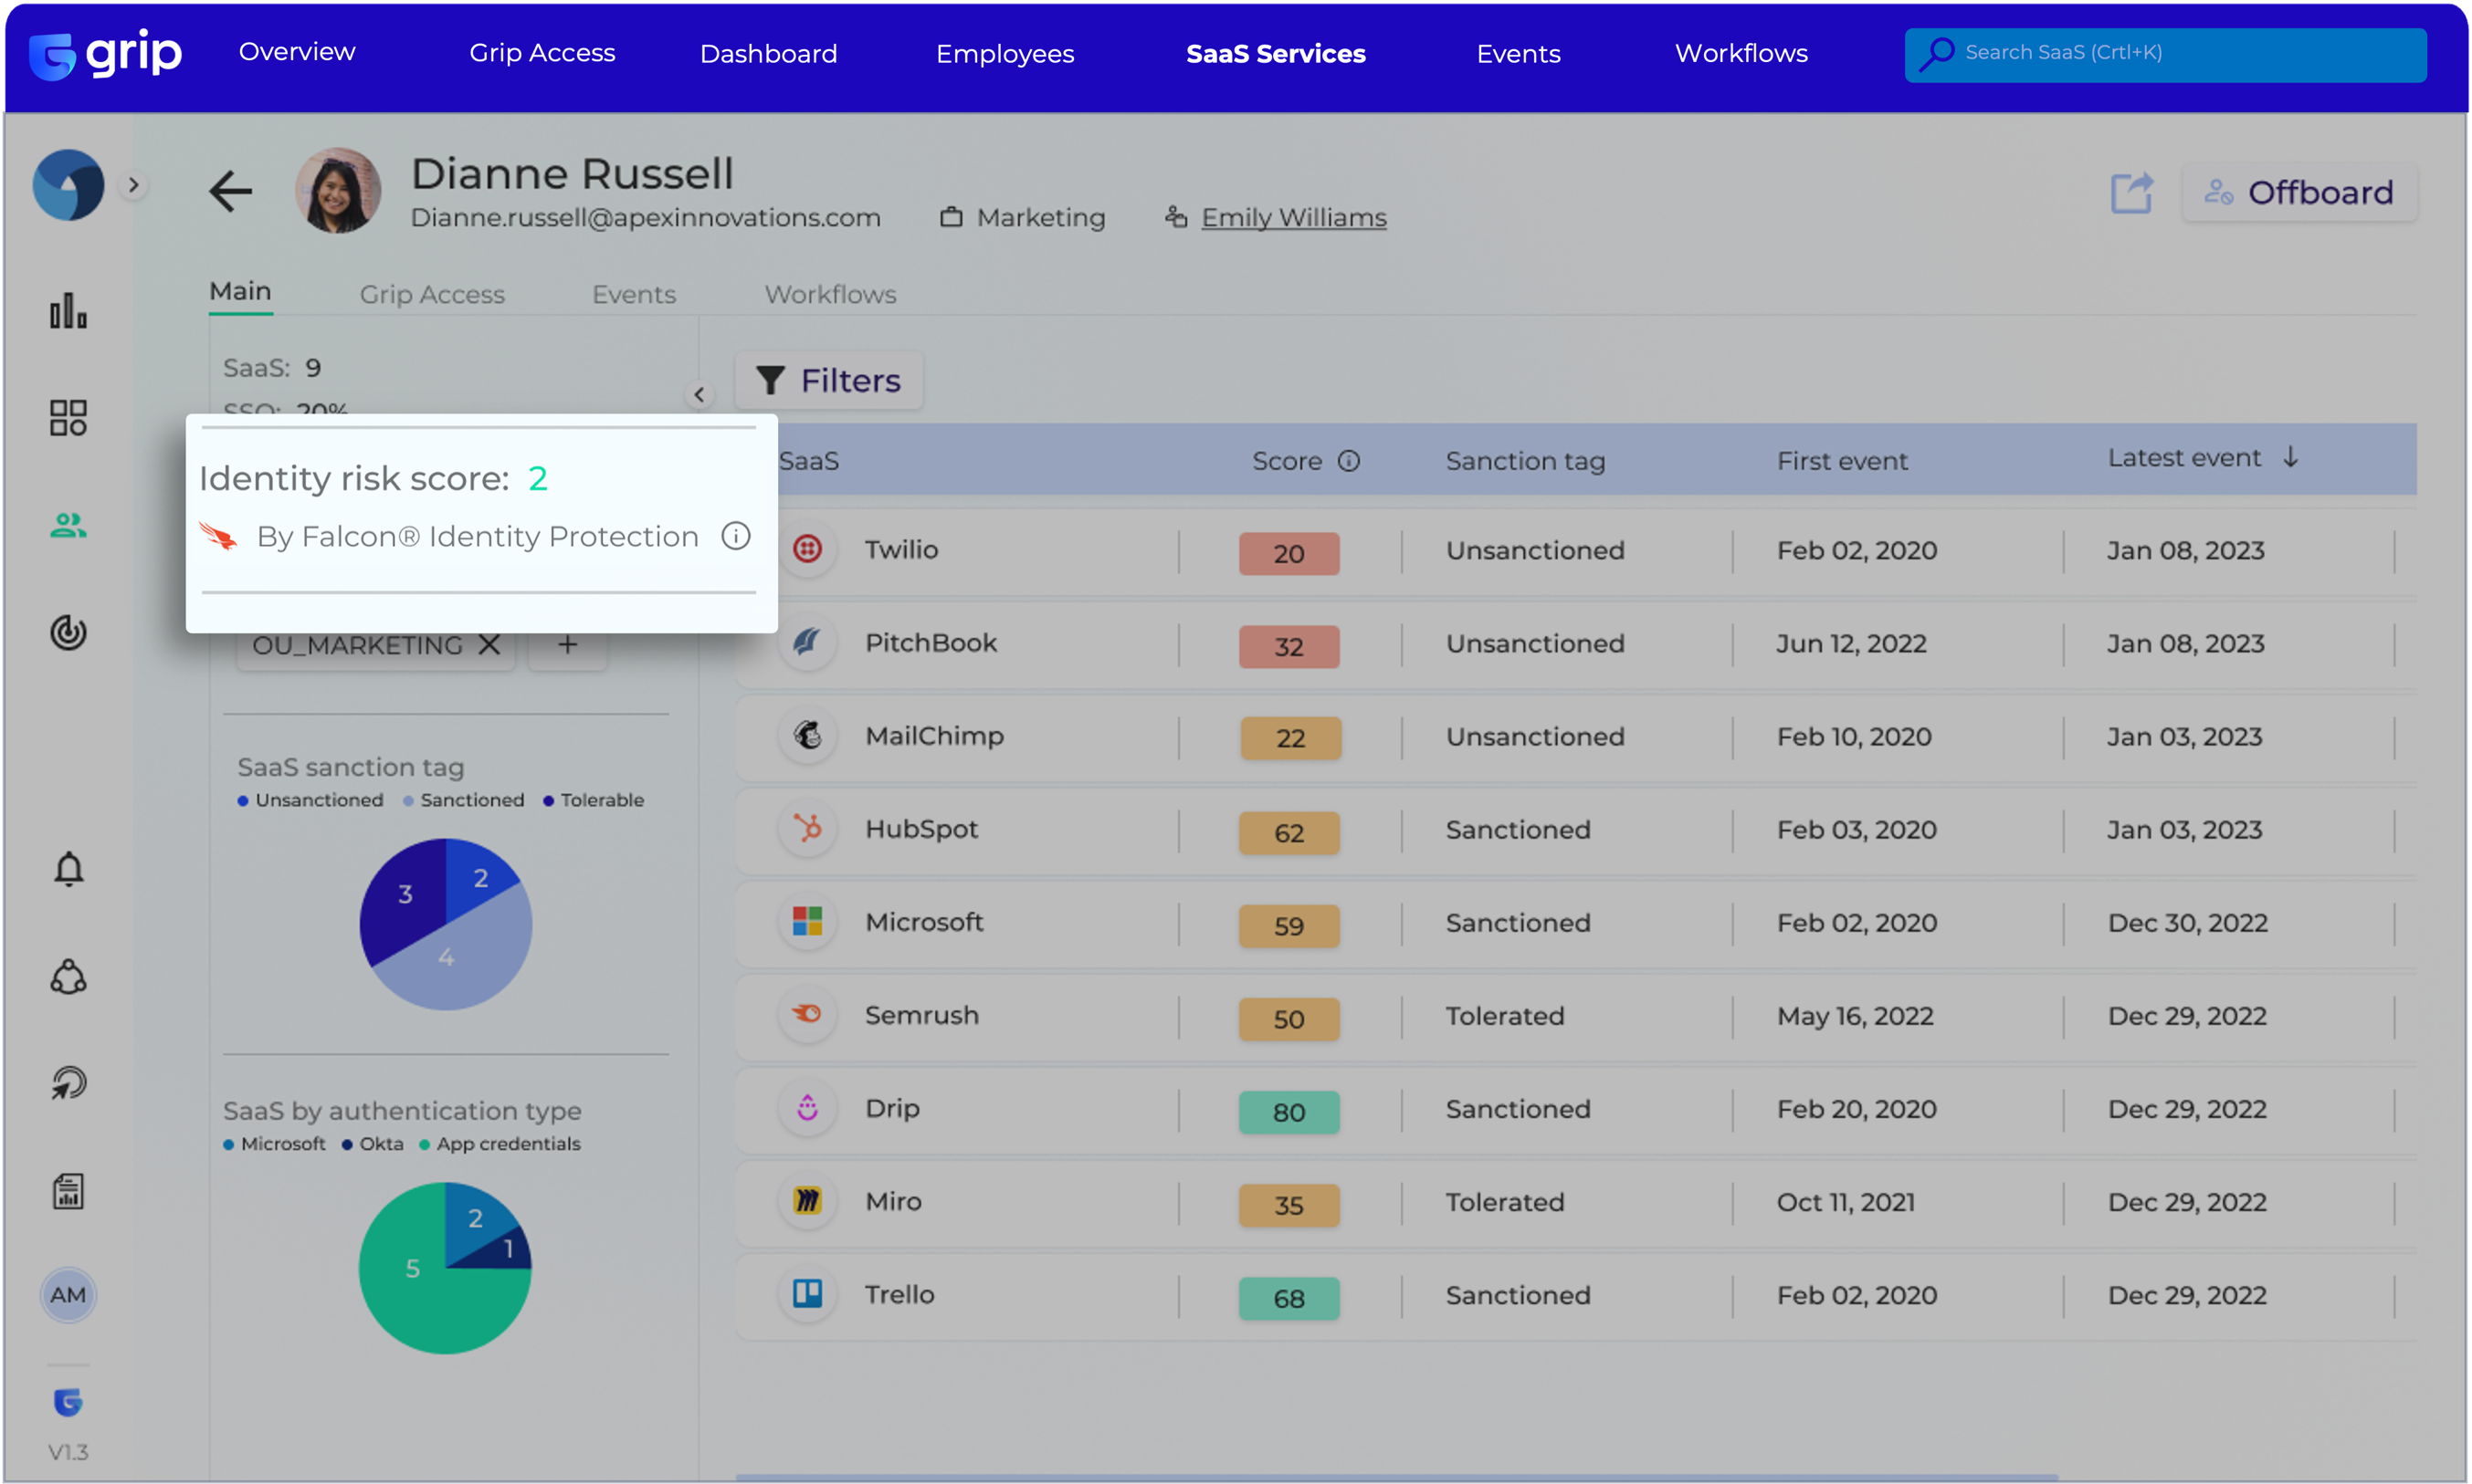Switch to the Grip Access sub-tab
The width and height of the screenshot is (2472, 1484).
(432, 294)
